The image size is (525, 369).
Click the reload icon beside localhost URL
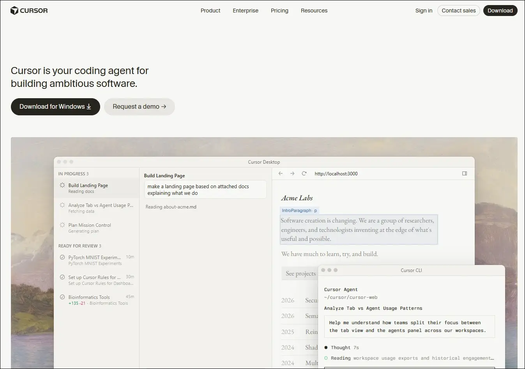(304, 173)
